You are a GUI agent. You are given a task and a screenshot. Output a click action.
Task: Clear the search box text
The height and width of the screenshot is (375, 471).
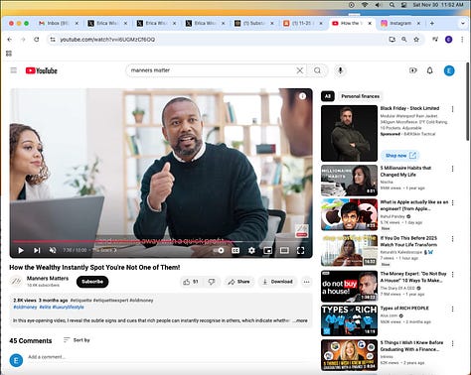300,70
